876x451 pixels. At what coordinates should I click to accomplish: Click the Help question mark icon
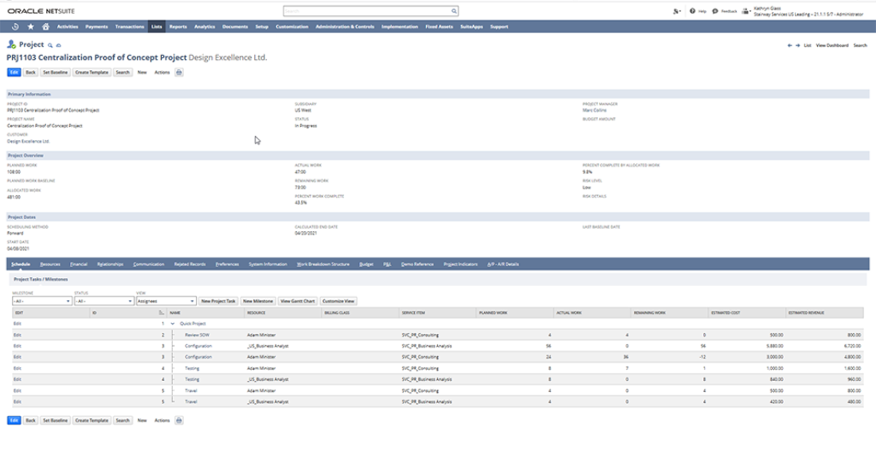[693, 12]
